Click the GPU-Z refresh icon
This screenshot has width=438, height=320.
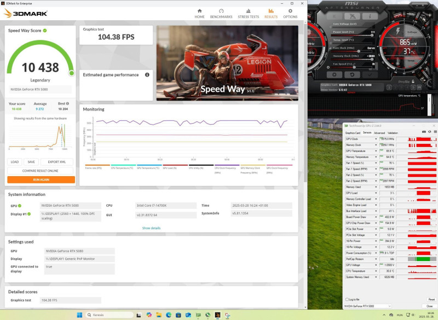click(430, 132)
